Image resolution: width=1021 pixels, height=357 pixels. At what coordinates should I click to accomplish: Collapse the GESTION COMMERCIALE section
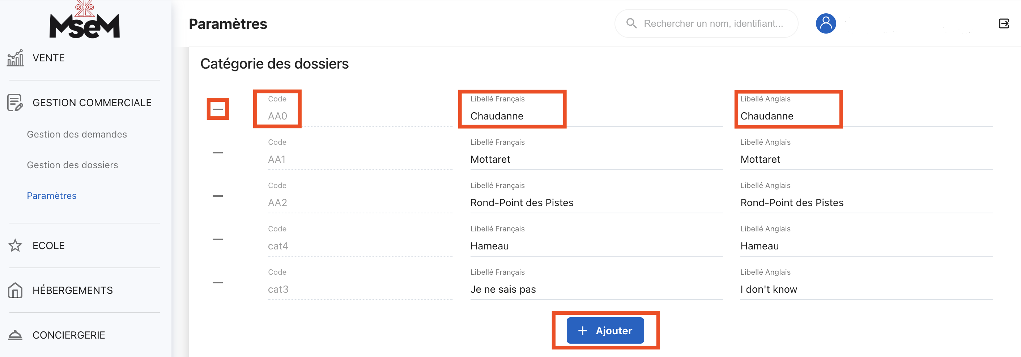92,103
